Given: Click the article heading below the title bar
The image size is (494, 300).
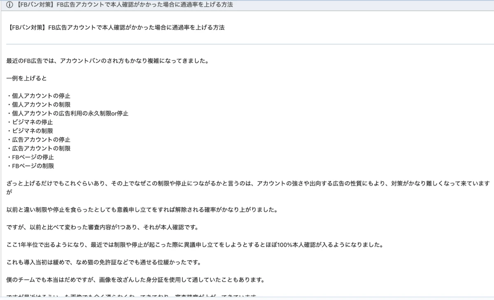Looking at the screenshot, I should coord(116,28).
